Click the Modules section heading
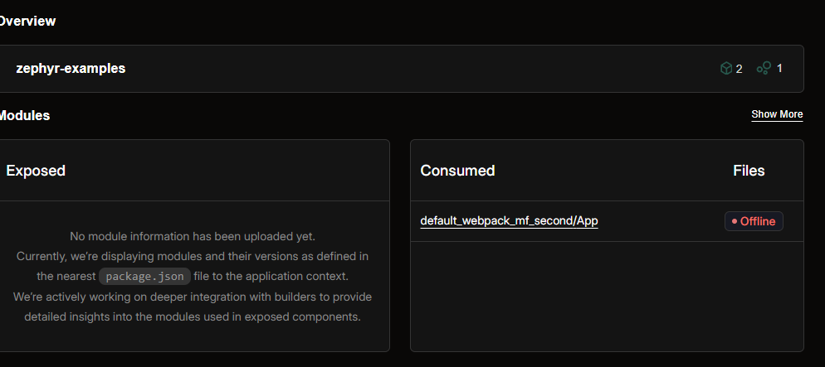Viewport: 825px width, 367px height. pyautogui.click(x=25, y=115)
